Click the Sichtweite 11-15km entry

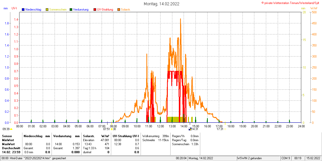155,140
